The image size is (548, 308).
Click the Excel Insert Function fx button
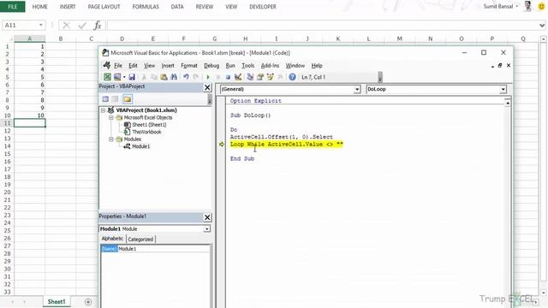(98, 25)
